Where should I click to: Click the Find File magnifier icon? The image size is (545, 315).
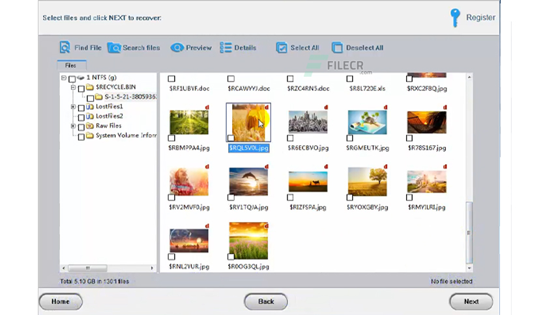tap(65, 47)
